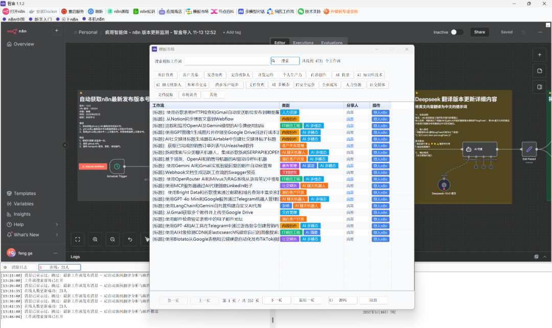Zoom in on the workflow canvas
The height and width of the screenshot is (328, 552).
tap(95, 239)
